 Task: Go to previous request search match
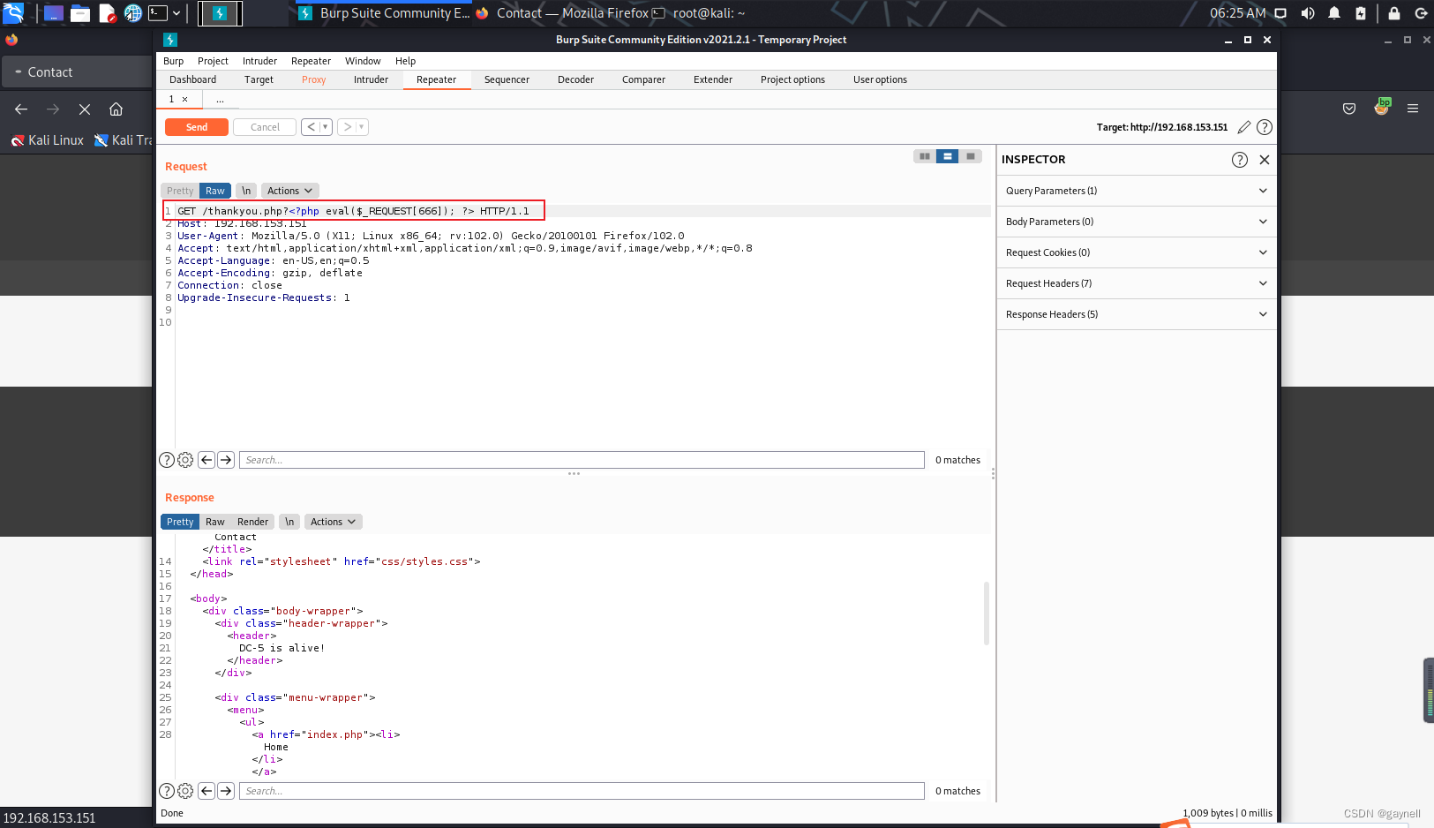point(206,460)
